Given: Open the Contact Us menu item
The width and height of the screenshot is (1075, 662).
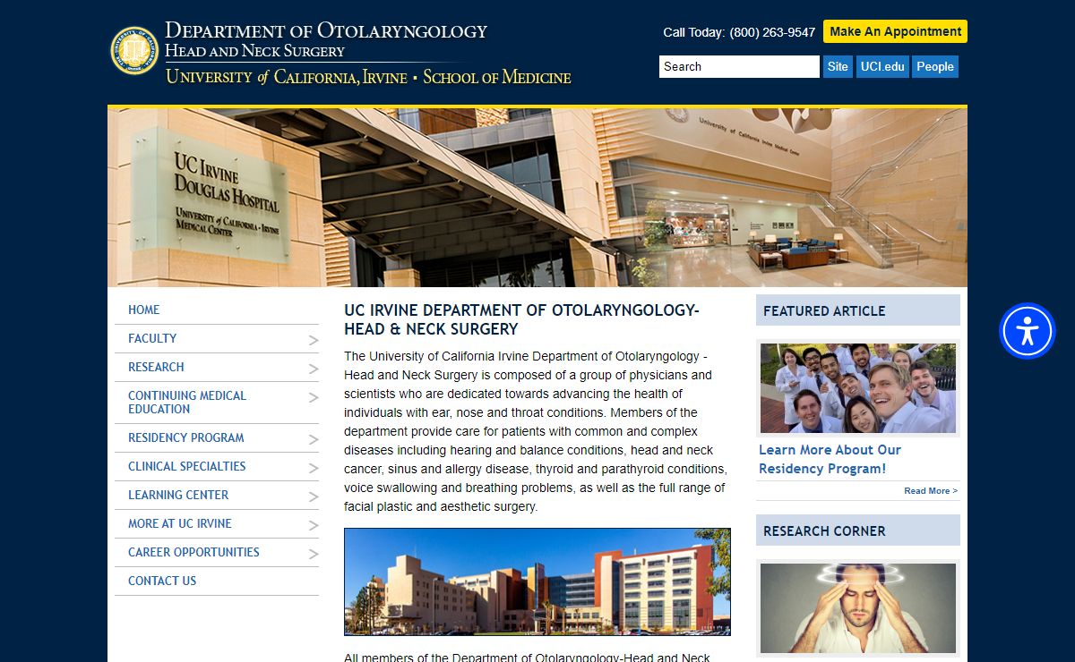Looking at the screenshot, I should click(x=162, y=581).
